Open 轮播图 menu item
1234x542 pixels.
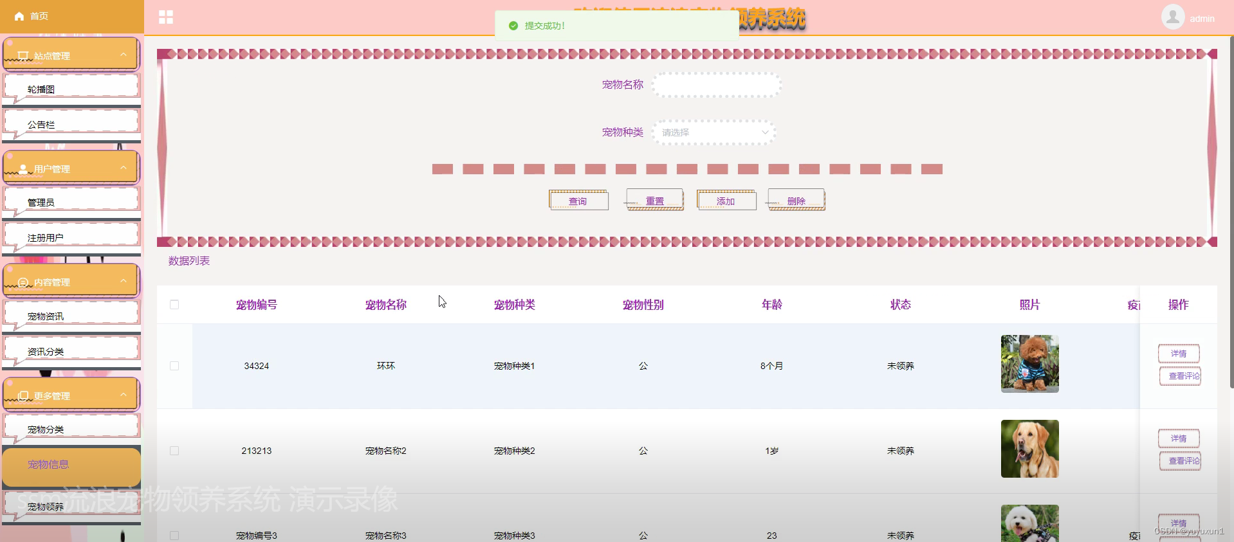[x=71, y=89]
